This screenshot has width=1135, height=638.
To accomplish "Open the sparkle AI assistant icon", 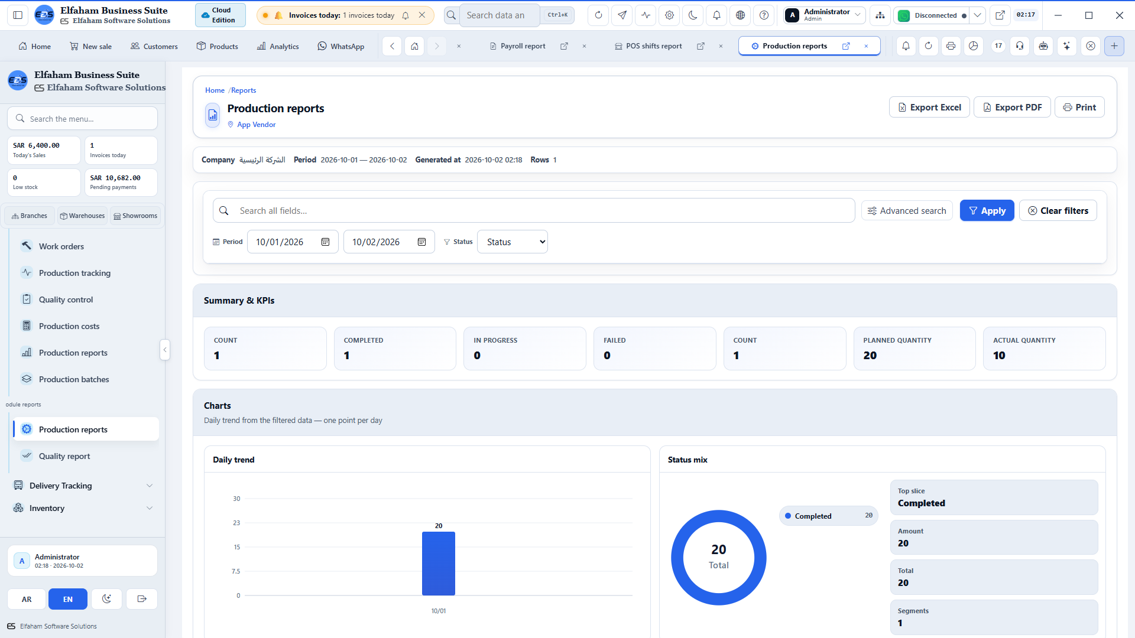I will pos(1066,46).
